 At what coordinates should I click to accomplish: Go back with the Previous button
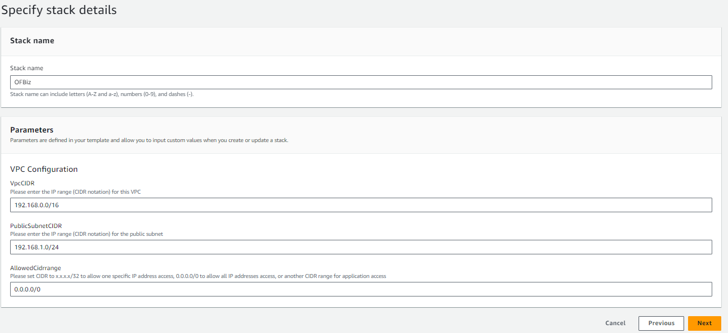coord(661,323)
